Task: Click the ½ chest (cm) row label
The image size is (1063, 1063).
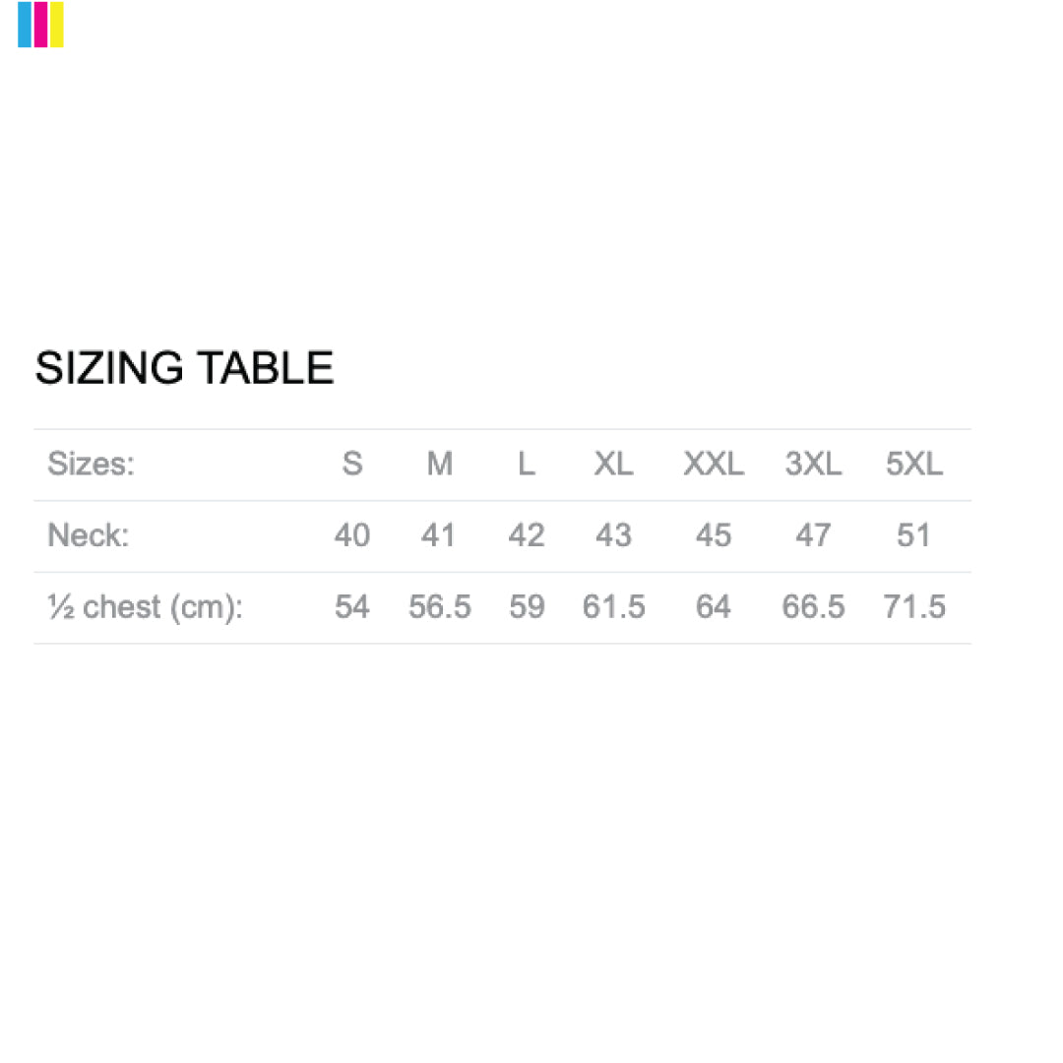Action: click(145, 607)
